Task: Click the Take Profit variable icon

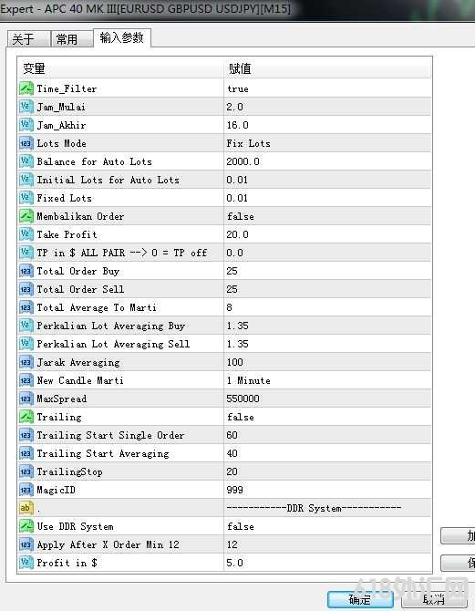Action: click(26, 234)
